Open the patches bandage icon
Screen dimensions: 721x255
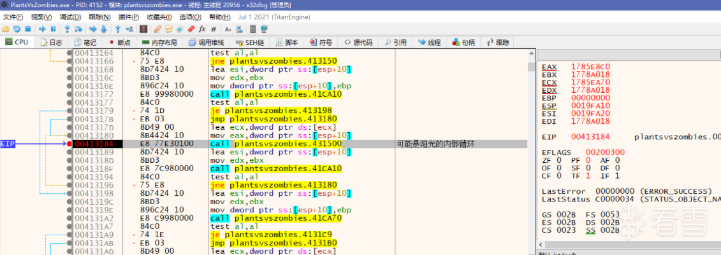tap(157, 29)
